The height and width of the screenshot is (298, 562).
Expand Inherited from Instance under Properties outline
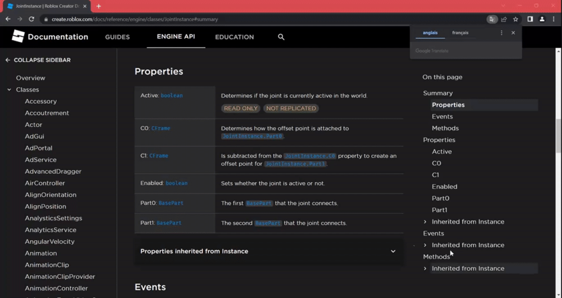[425, 222]
